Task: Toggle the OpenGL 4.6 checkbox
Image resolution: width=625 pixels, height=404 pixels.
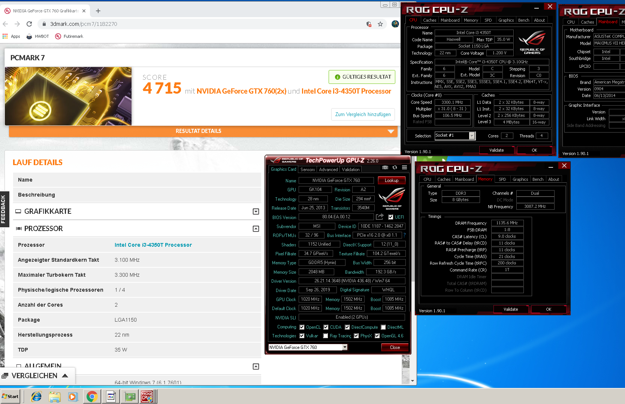Action: tap(377, 336)
